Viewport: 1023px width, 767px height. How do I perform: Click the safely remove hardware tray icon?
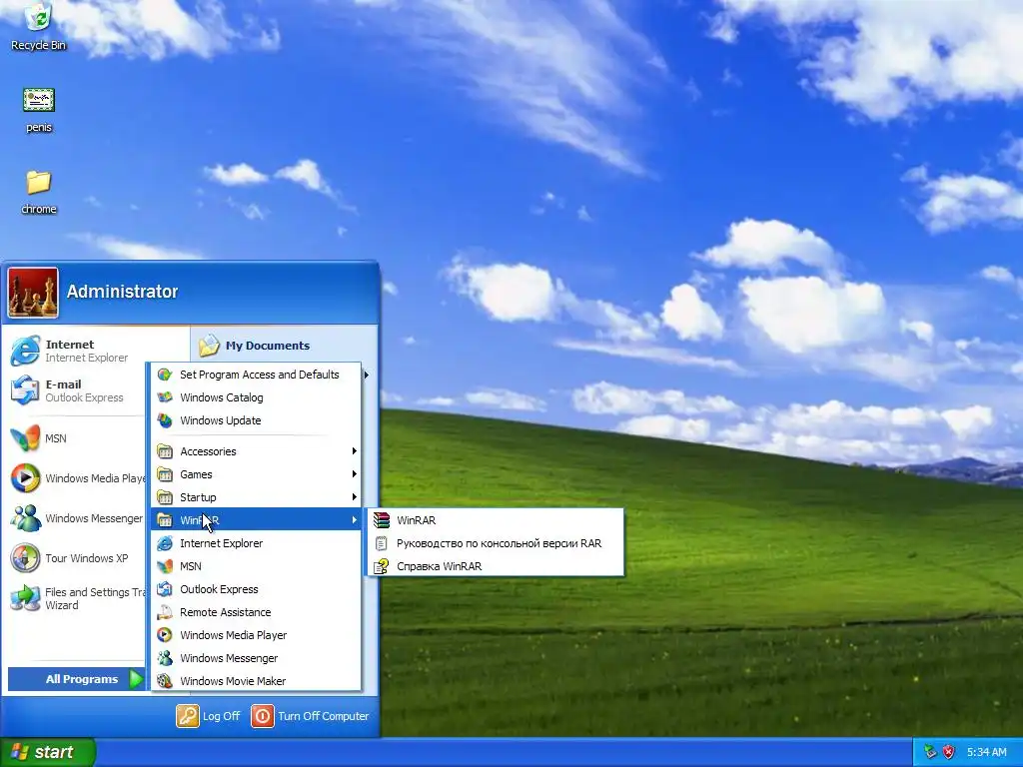pyautogui.click(x=930, y=752)
